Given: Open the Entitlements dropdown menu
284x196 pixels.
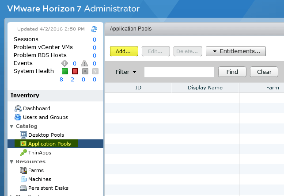Looking at the screenshot, I should click(x=236, y=51).
